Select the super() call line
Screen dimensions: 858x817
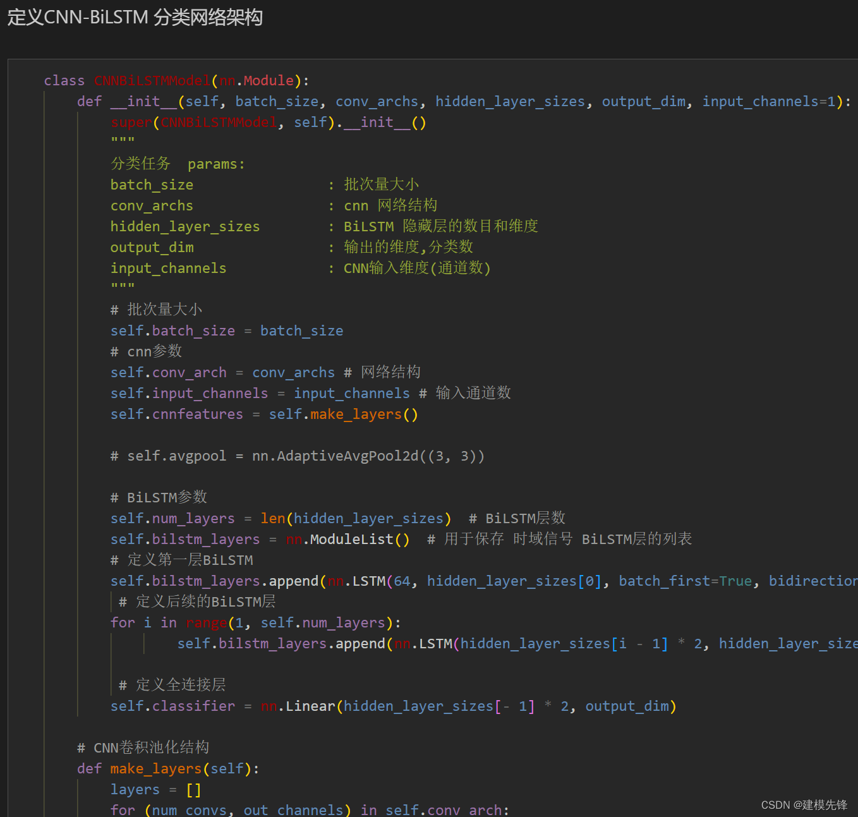coord(268,122)
